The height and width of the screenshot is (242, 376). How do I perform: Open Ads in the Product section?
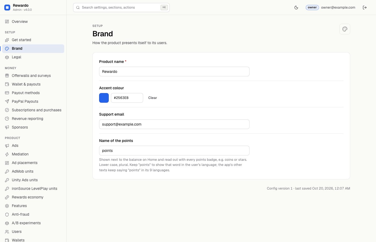[33, 145]
